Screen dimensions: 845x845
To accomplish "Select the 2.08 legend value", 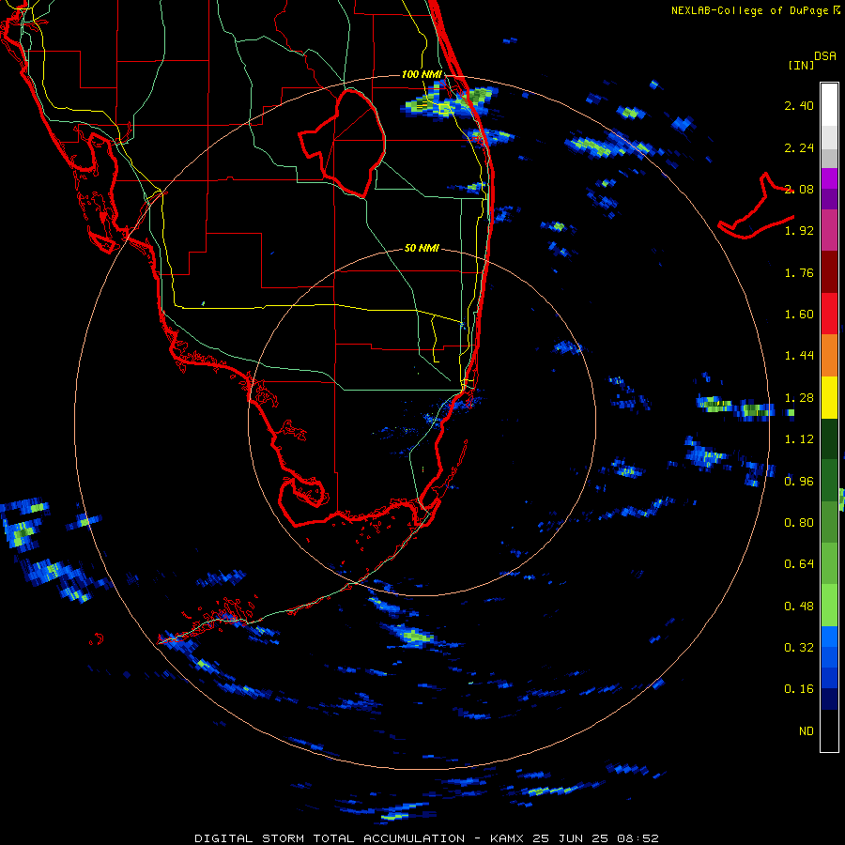I will pyautogui.click(x=799, y=189).
